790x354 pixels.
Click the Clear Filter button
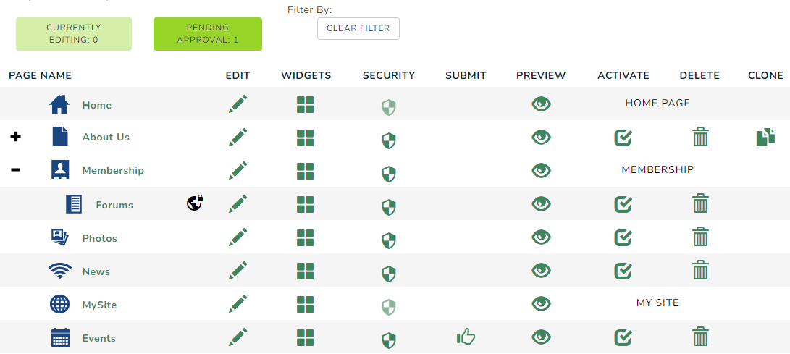pyautogui.click(x=358, y=29)
